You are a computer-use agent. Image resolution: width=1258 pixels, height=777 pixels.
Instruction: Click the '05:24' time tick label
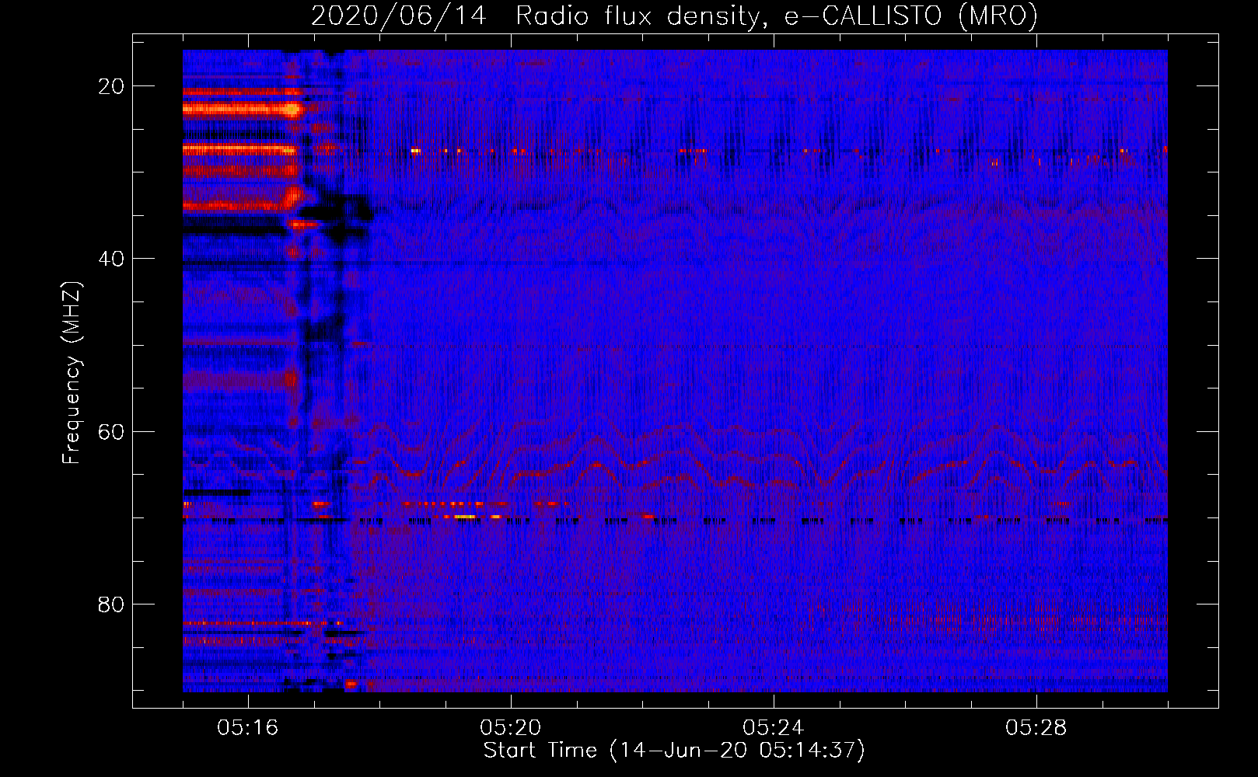(x=774, y=728)
